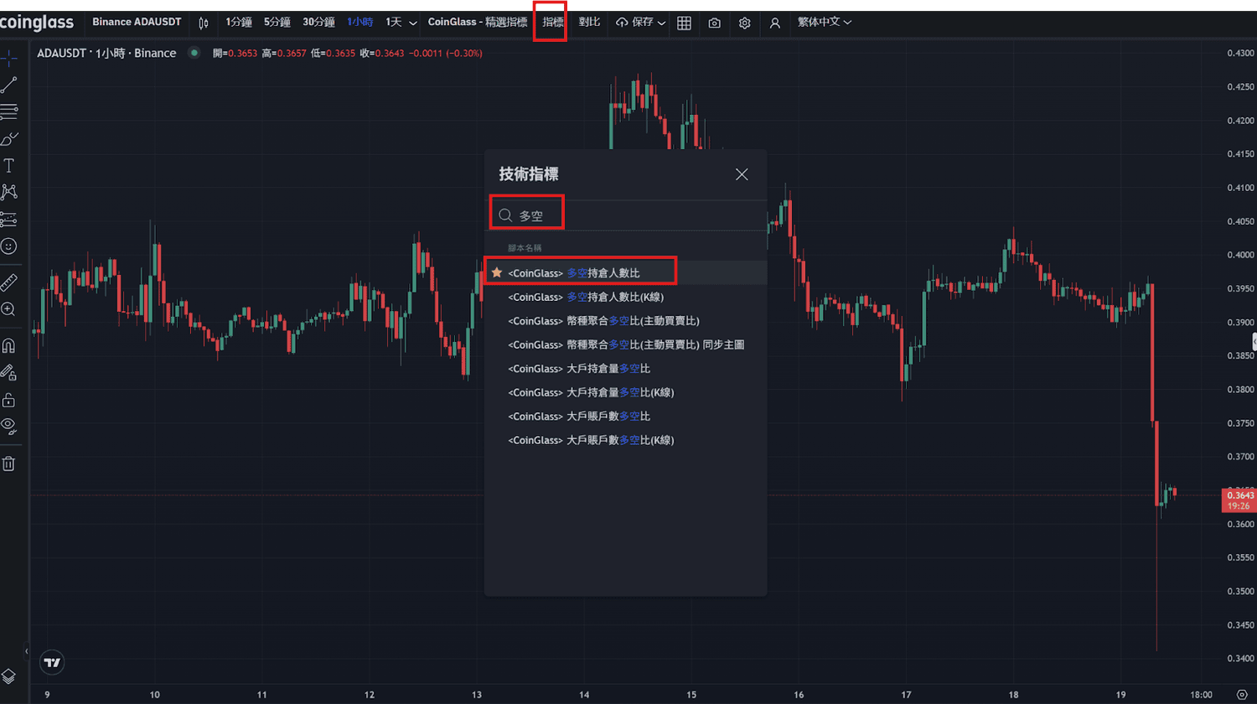Expand the 保存 dropdown arrow
The height and width of the screenshot is (704, 1257).
pyautogui.click(x=662, y=23)
